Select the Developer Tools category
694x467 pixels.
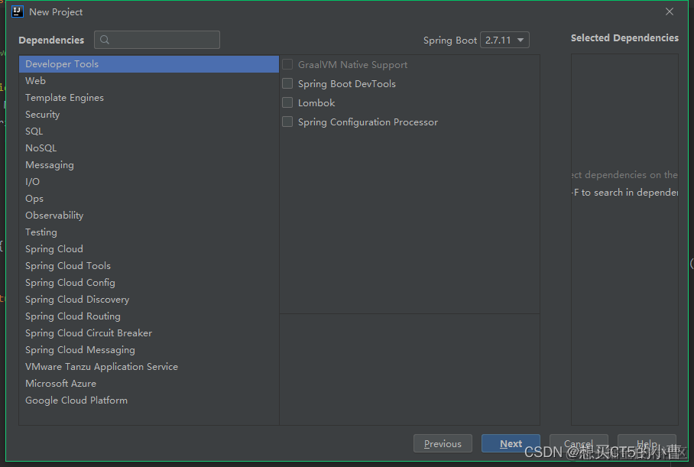coord(149,64)
